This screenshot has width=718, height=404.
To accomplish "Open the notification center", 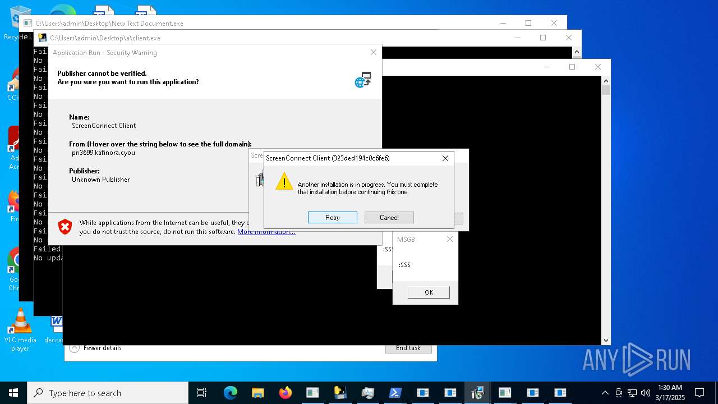I will (699, 393).
